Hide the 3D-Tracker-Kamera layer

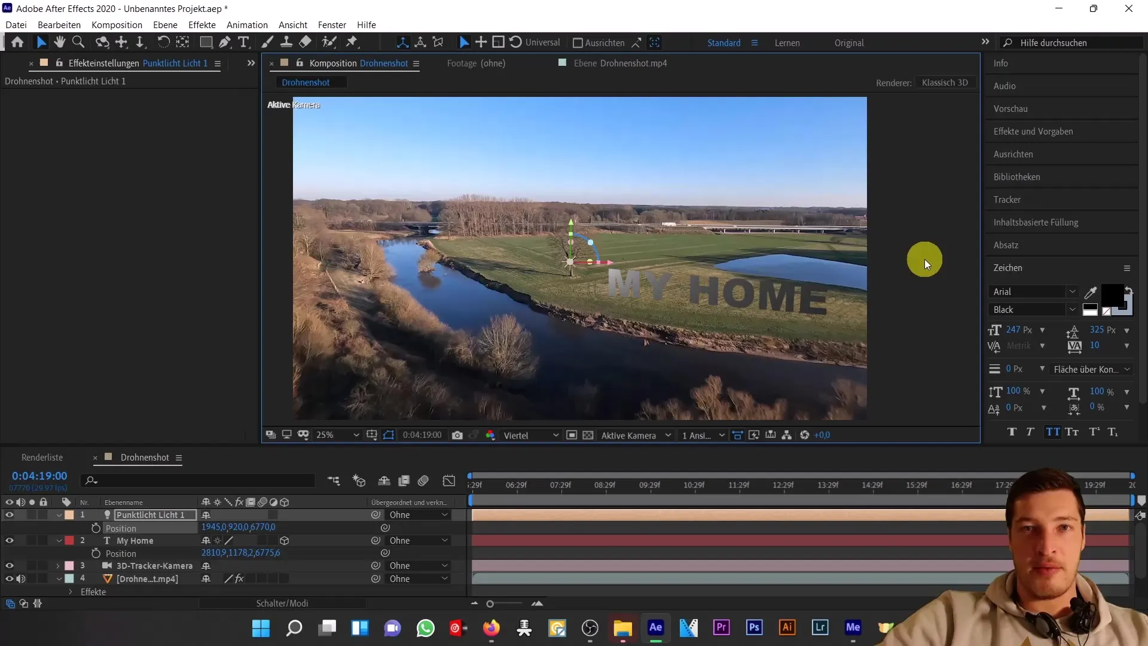click(x=10, y=566)
